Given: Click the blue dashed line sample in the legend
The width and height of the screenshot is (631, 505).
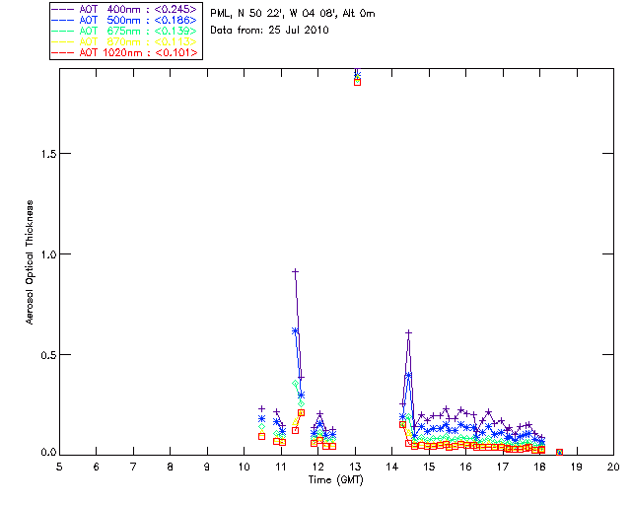Looking at the screenshot, I should [63, 20].
